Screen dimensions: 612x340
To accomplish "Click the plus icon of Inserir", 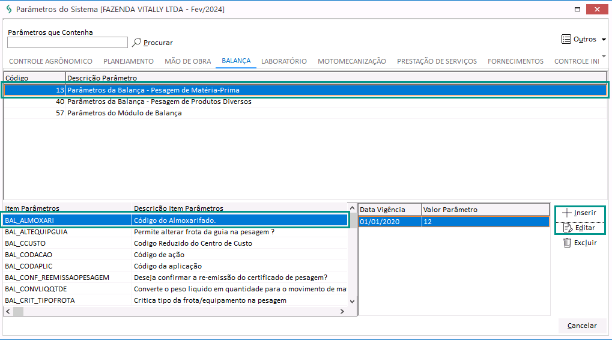I will 567,213.
